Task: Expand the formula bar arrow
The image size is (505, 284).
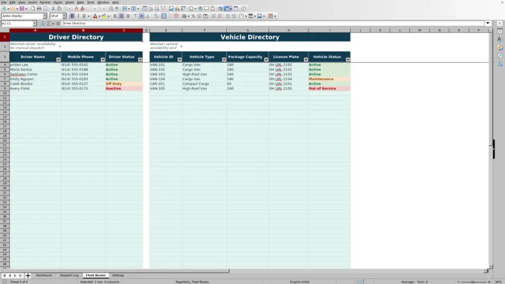Action: click(x=488, y=23)
